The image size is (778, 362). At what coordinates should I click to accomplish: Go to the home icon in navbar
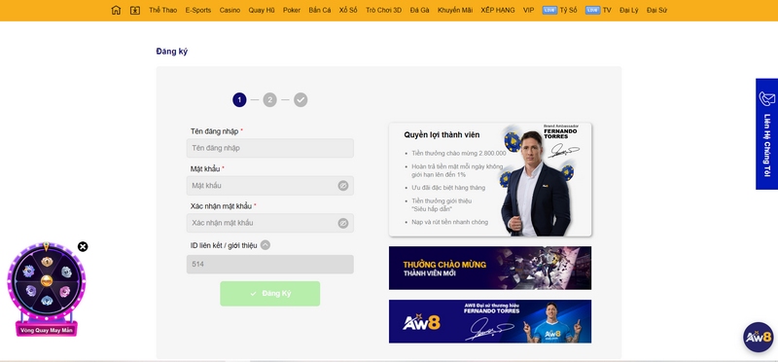[x=116, y=10]
